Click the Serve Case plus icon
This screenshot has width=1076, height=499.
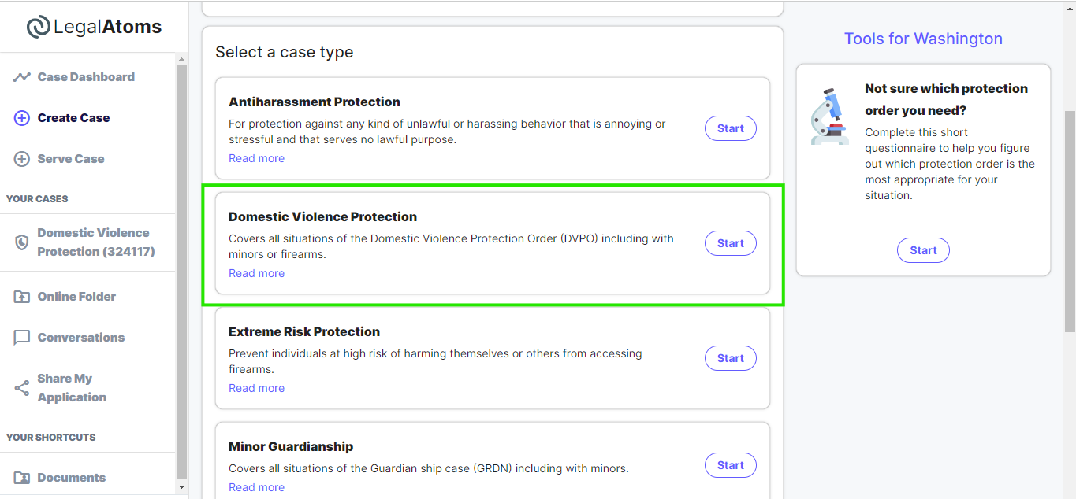pyautogui.click(x=22, y=159)
